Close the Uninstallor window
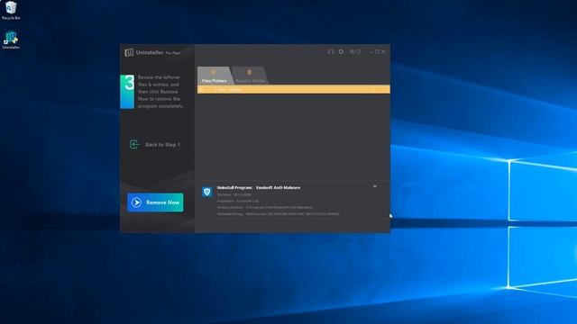The width and height of the screenshot is (577, 324). (x=383, y=52)
